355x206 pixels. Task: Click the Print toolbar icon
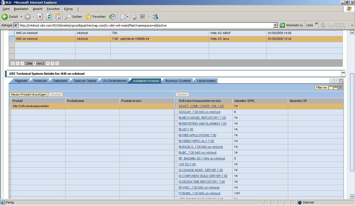[134, 17]
